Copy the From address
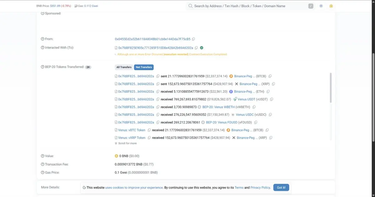 [x=193, y=39]
